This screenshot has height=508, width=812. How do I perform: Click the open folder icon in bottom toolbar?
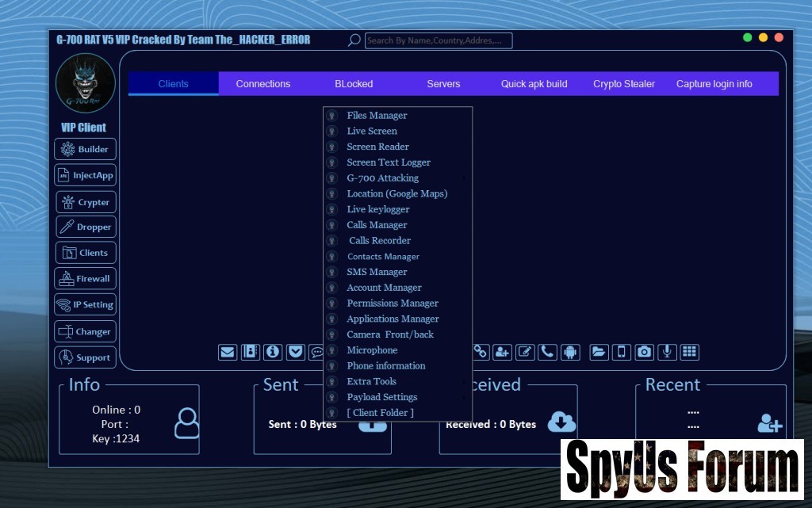pos(599,352)
